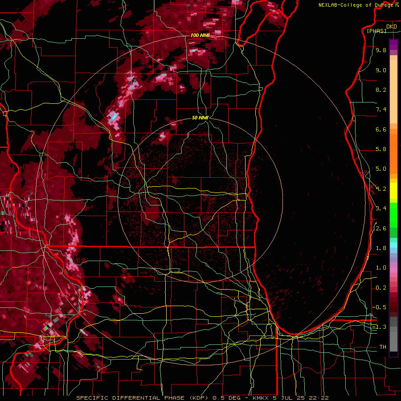Click the 1.0 value on color scale
Viewport: 401px width, 401px height.
[x=381, y=268]
